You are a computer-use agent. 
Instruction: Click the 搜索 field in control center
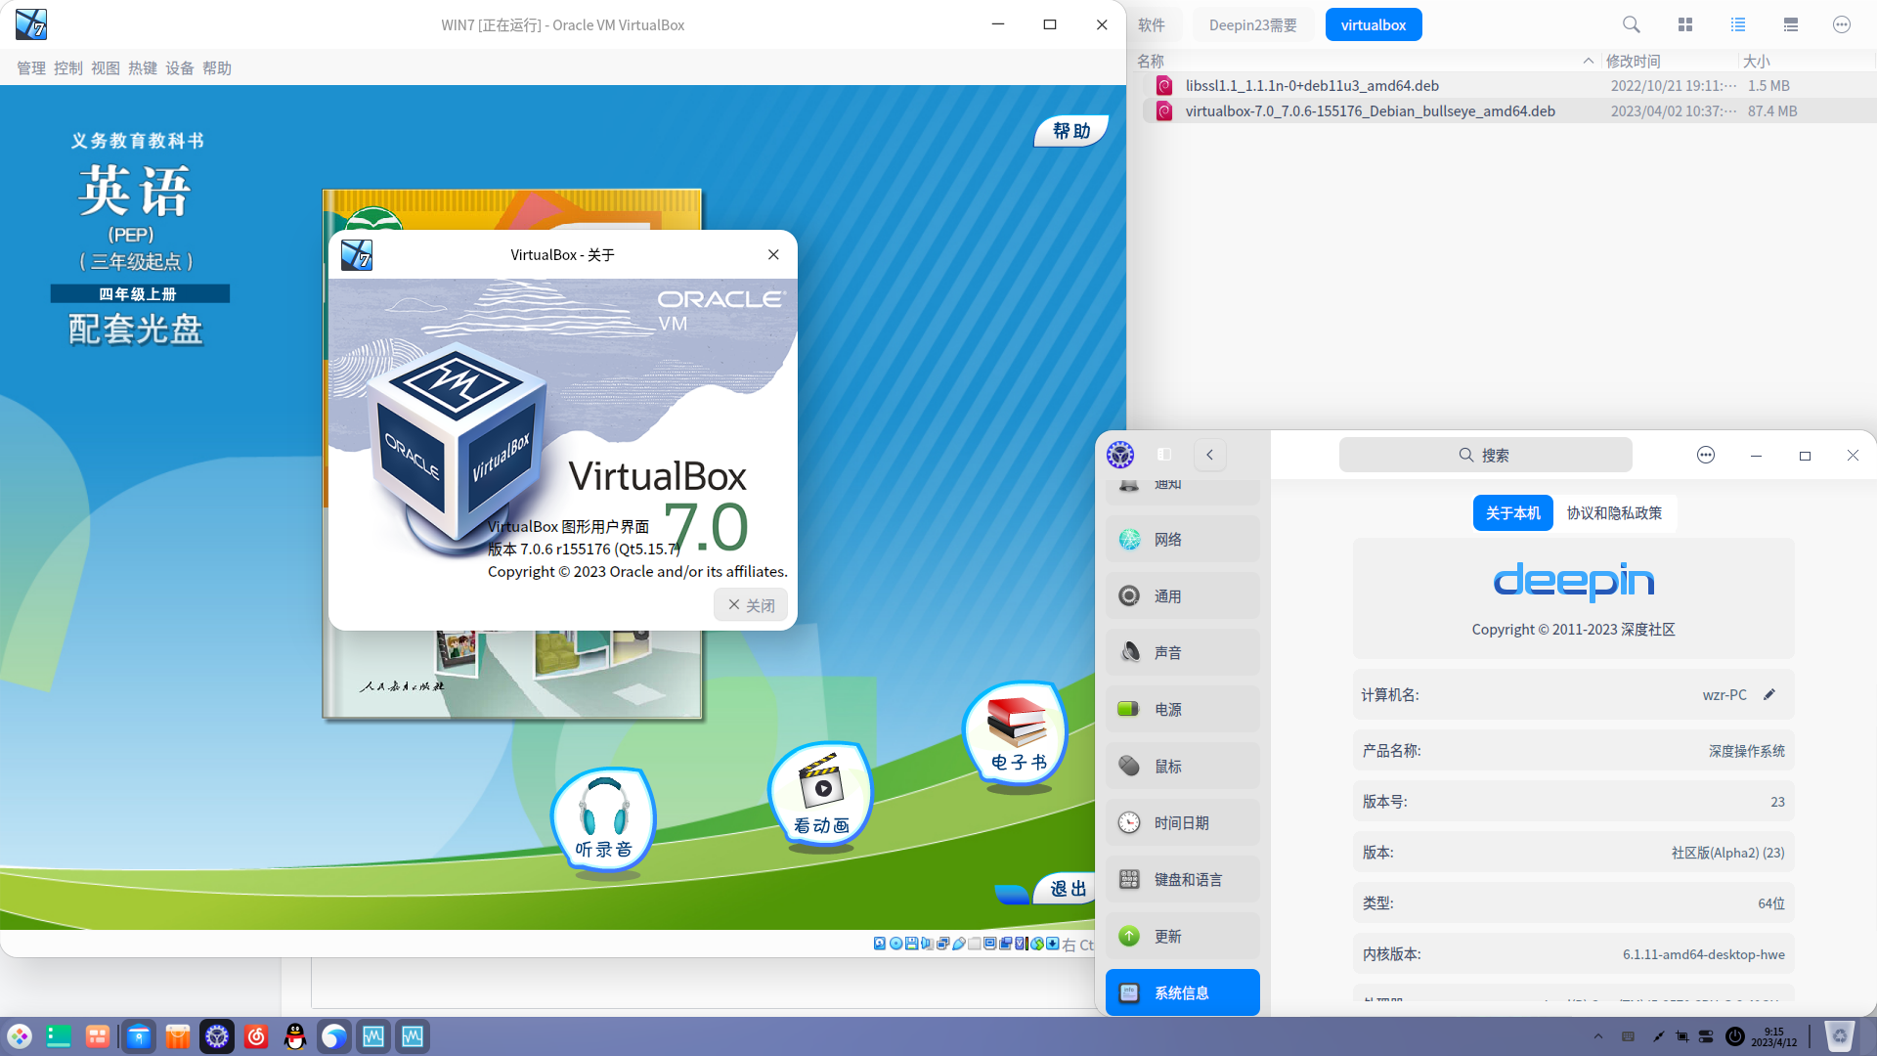tap(1485, 455)
